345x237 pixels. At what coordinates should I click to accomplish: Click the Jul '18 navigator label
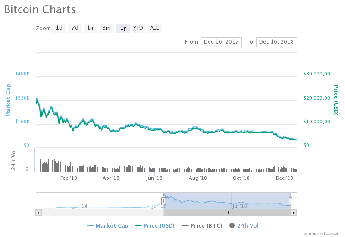pos(240,206)
